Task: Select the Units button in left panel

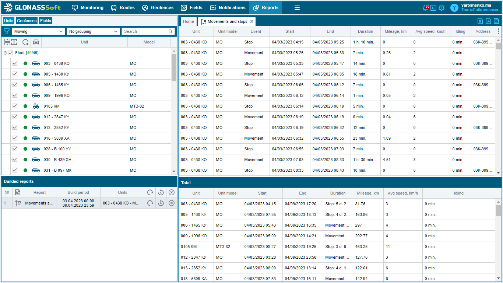Action: 8,21
